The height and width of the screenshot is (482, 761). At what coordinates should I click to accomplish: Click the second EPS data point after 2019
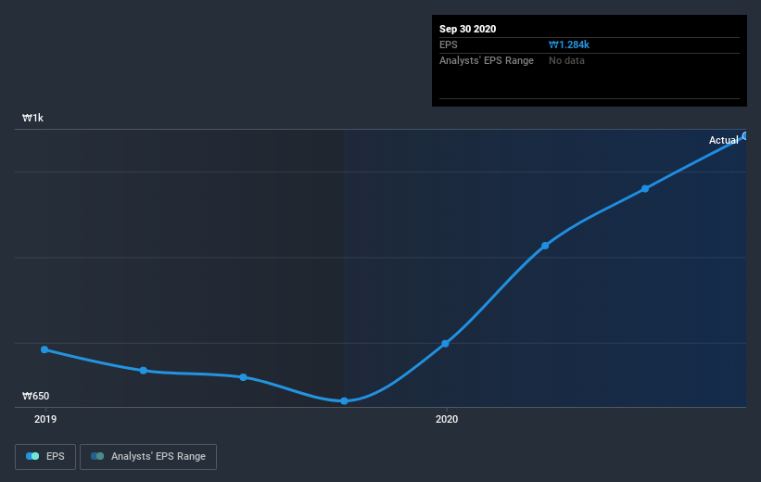tap(143, 371)
